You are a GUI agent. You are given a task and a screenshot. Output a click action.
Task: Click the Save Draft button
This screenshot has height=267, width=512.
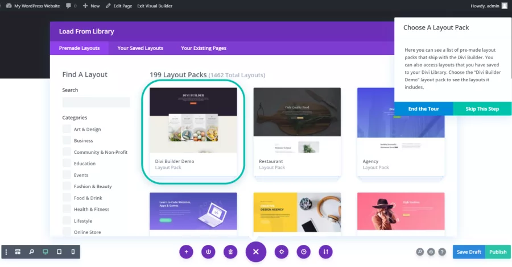click(469, 252)
